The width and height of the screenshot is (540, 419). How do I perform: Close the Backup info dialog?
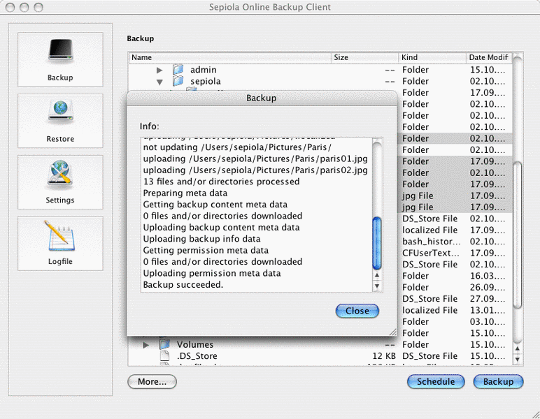357,311
